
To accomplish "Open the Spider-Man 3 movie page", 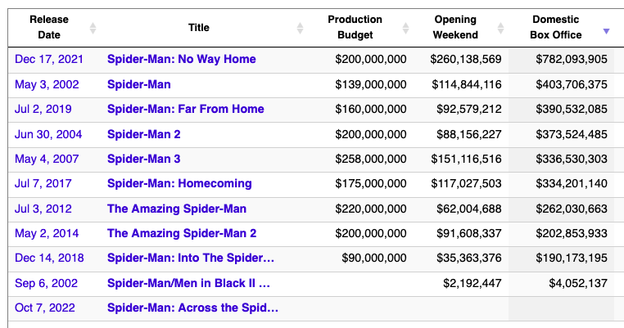I will coord(143,159).
